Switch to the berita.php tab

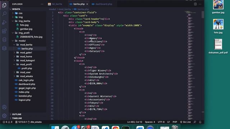pyautogui.click(x=79, y=4)
